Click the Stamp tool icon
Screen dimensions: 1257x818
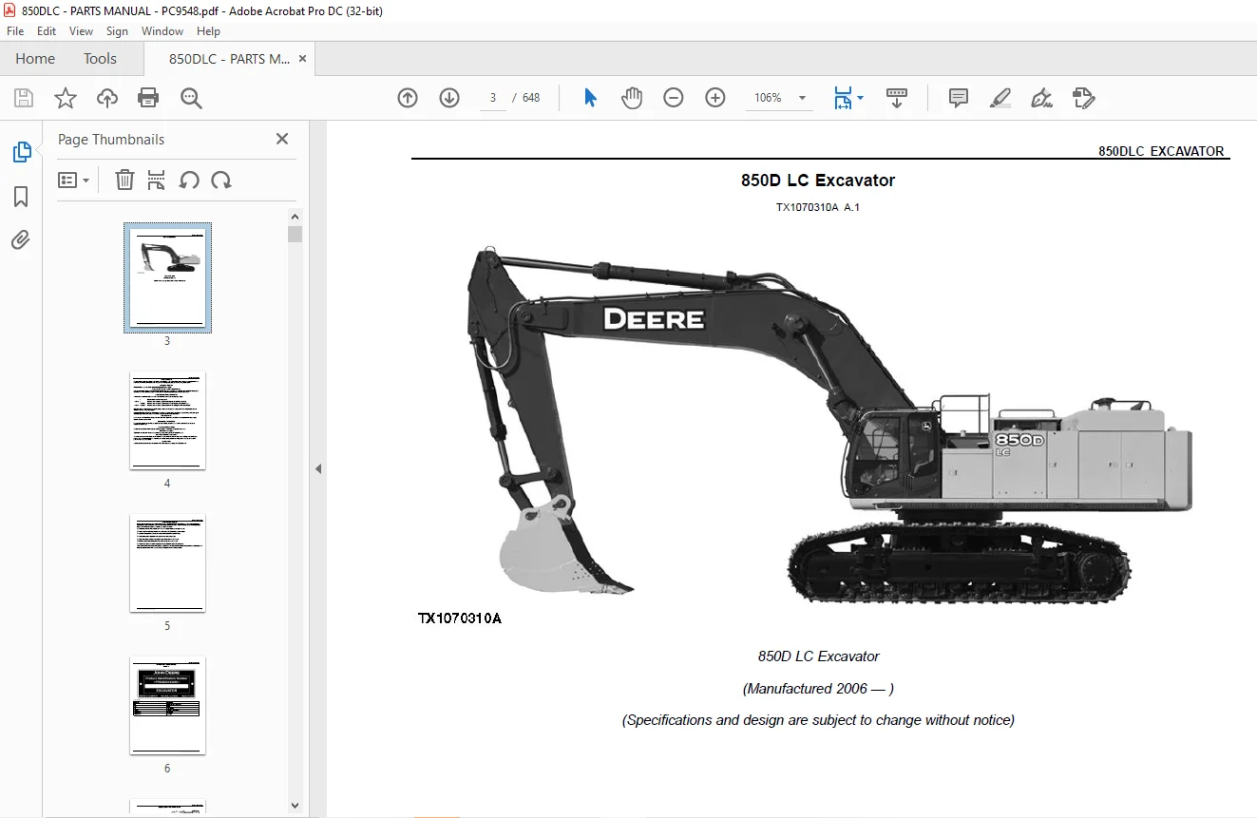(1084, 98)
